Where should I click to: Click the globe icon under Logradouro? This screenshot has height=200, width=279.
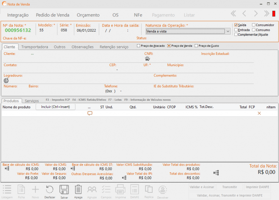6,80
